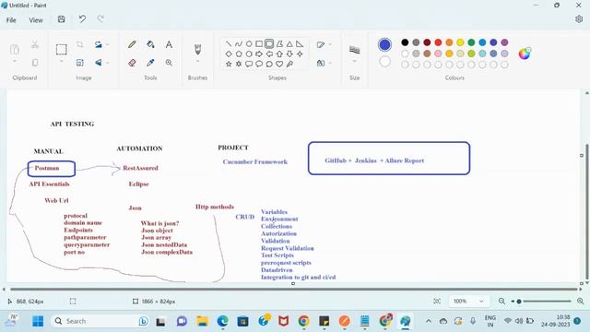
Task: Click the zoom in magnifier button
Action: [x=581, y=302]
